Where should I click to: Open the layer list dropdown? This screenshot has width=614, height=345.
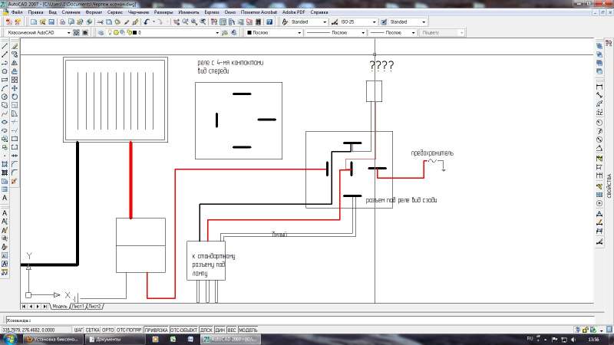[163, 32]
